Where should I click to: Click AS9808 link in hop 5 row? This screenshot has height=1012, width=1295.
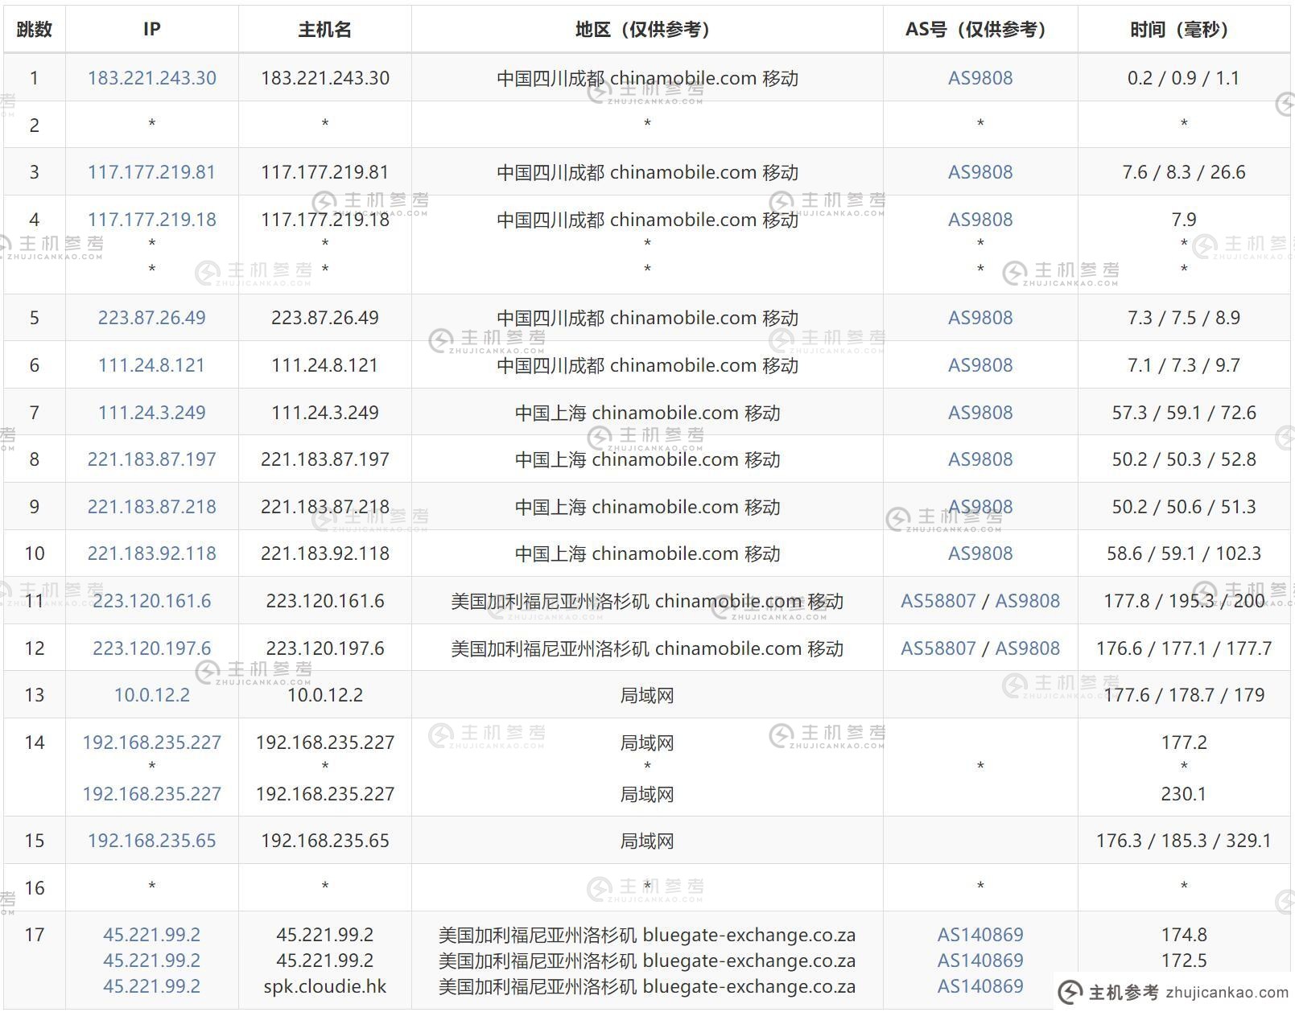click(980, 318)
